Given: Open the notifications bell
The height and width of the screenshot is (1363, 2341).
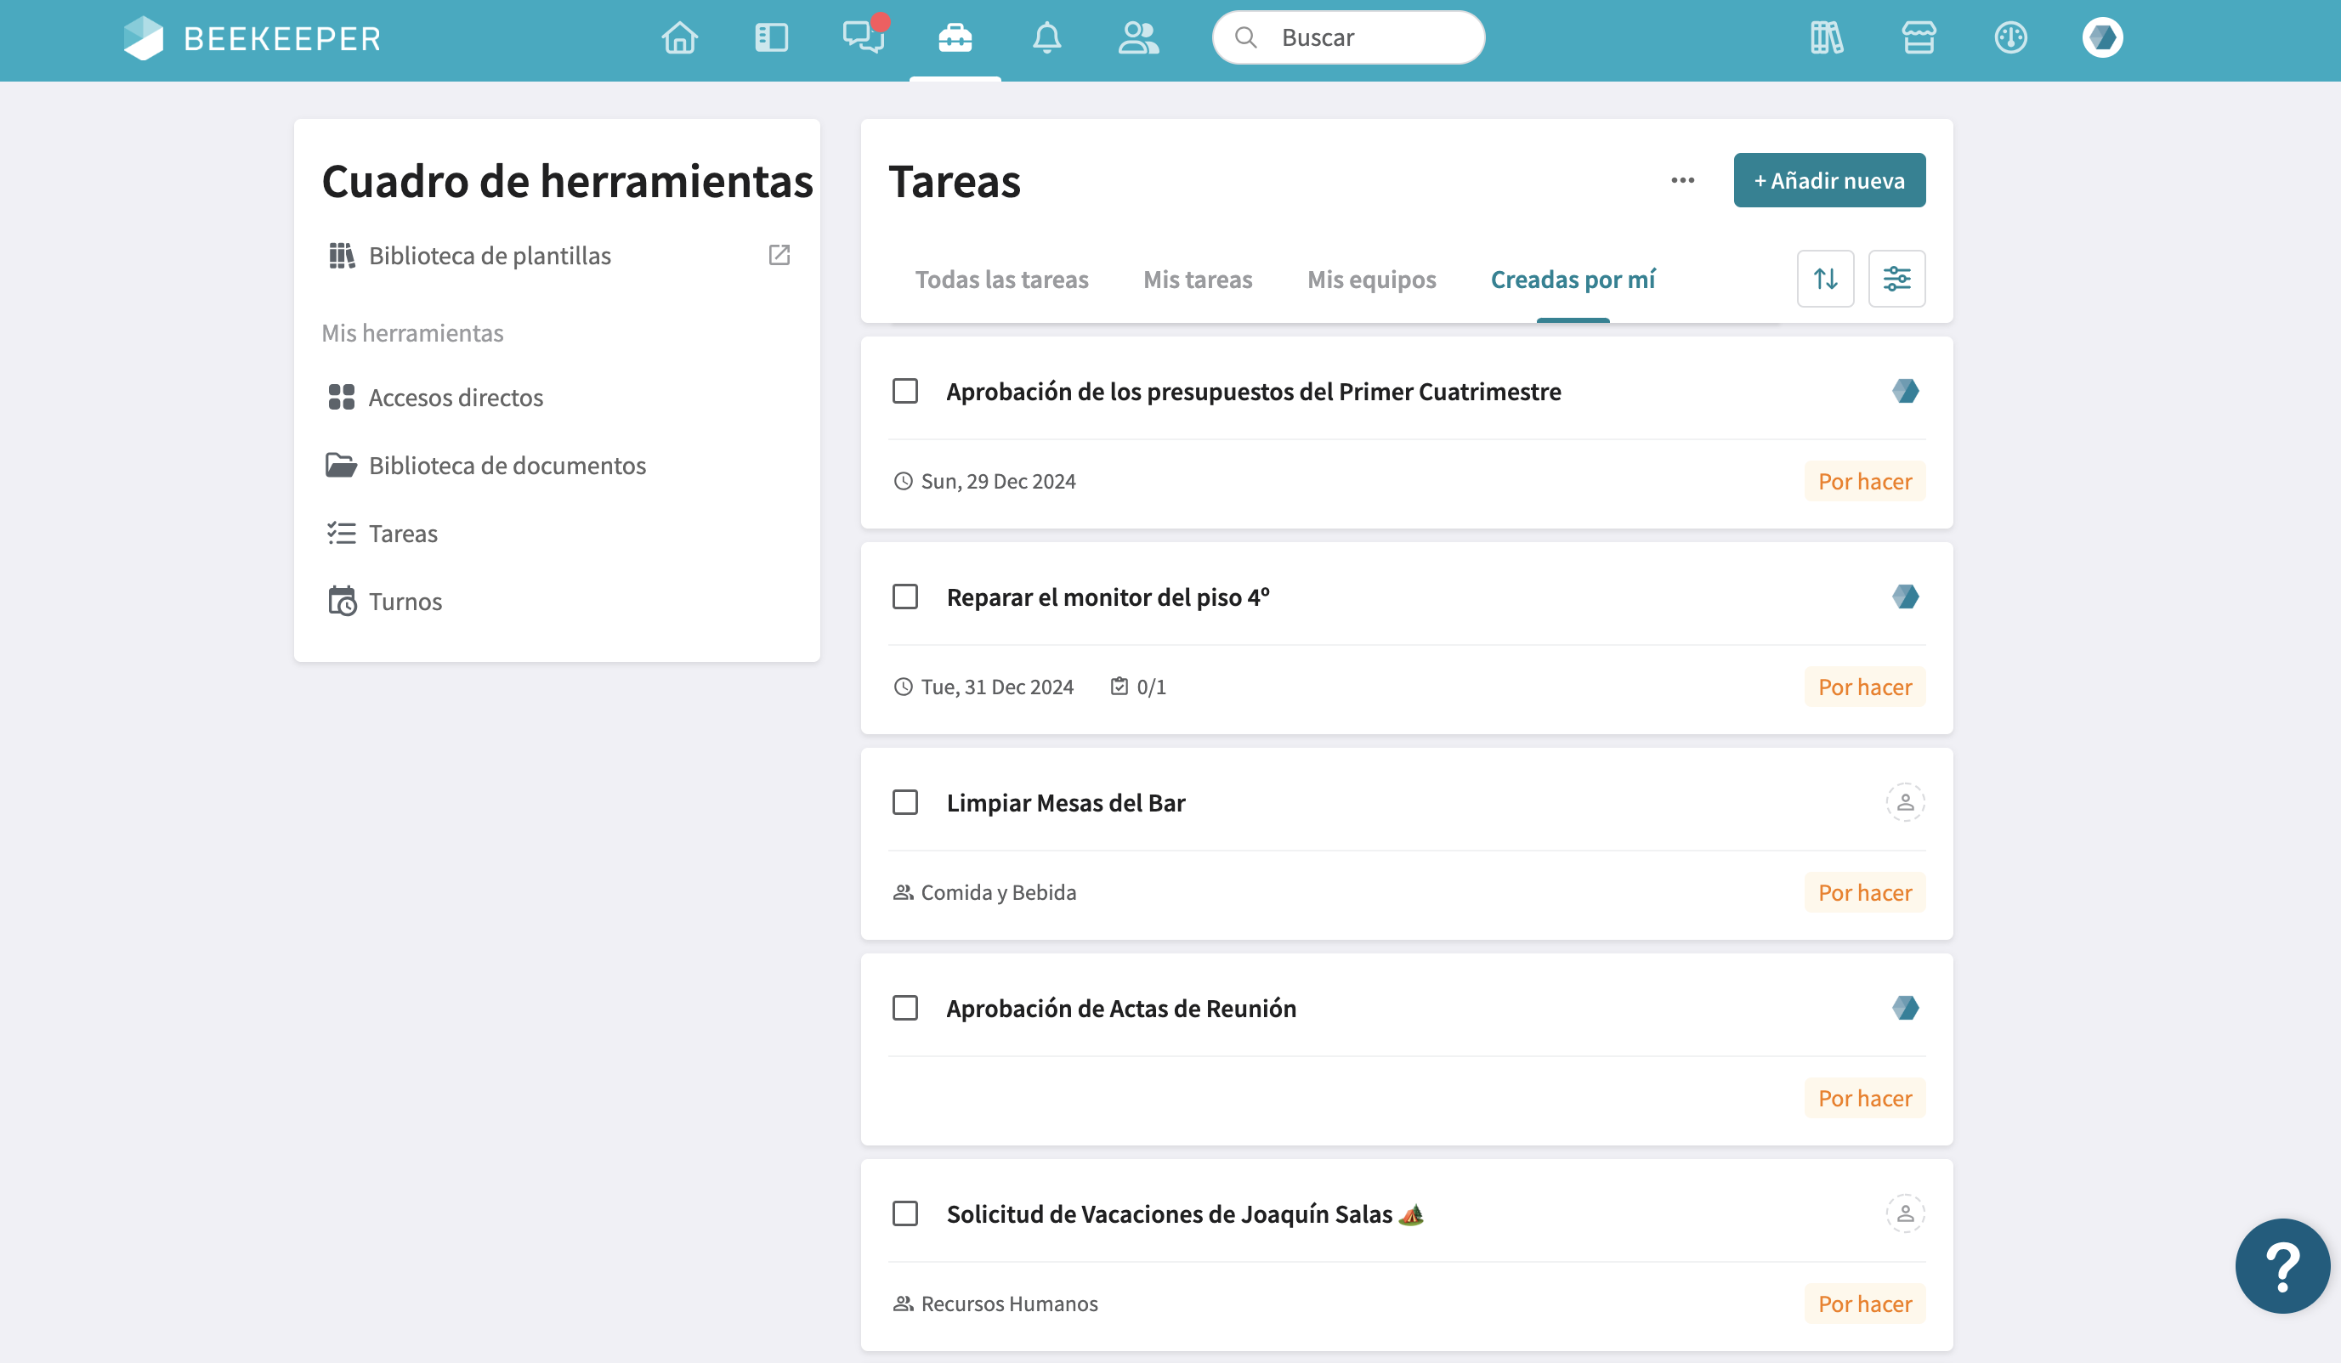Looking at the screenshot, I should (x=1047, y=38).
